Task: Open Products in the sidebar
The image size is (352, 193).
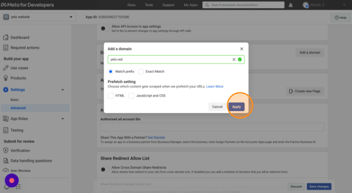Action: click(18, 78)
